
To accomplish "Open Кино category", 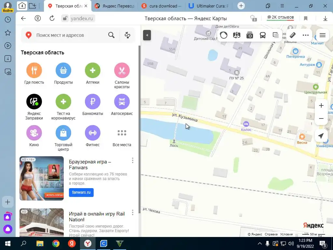I will [x=34, y=136].
